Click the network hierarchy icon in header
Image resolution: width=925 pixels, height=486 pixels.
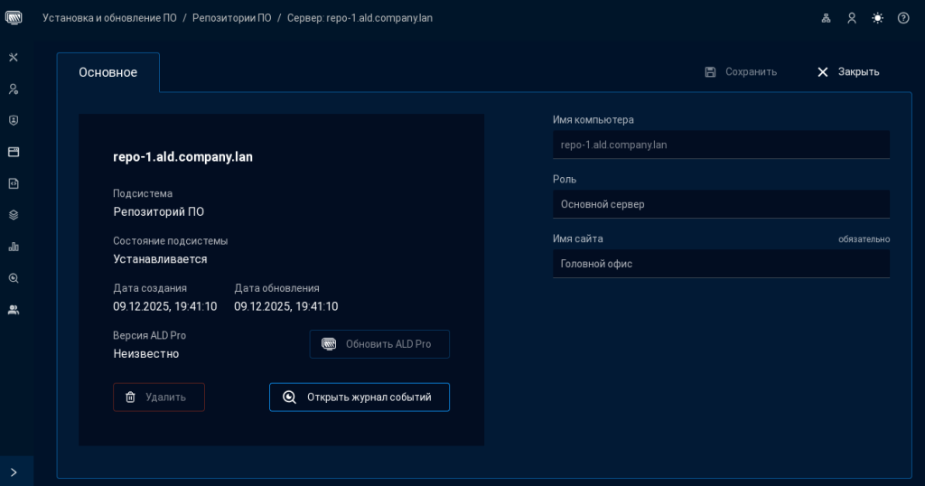click(826, 18)
